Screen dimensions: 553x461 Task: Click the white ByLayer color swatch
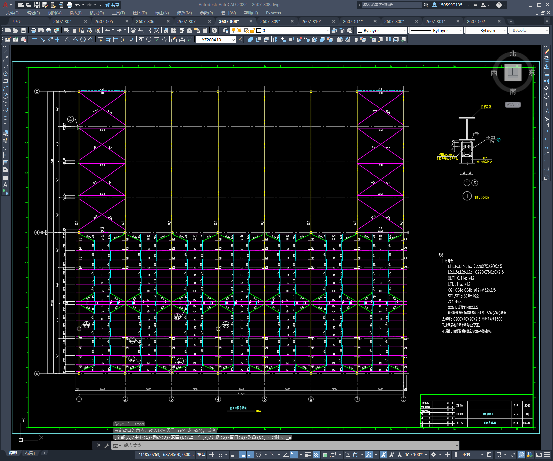[360, 30]
